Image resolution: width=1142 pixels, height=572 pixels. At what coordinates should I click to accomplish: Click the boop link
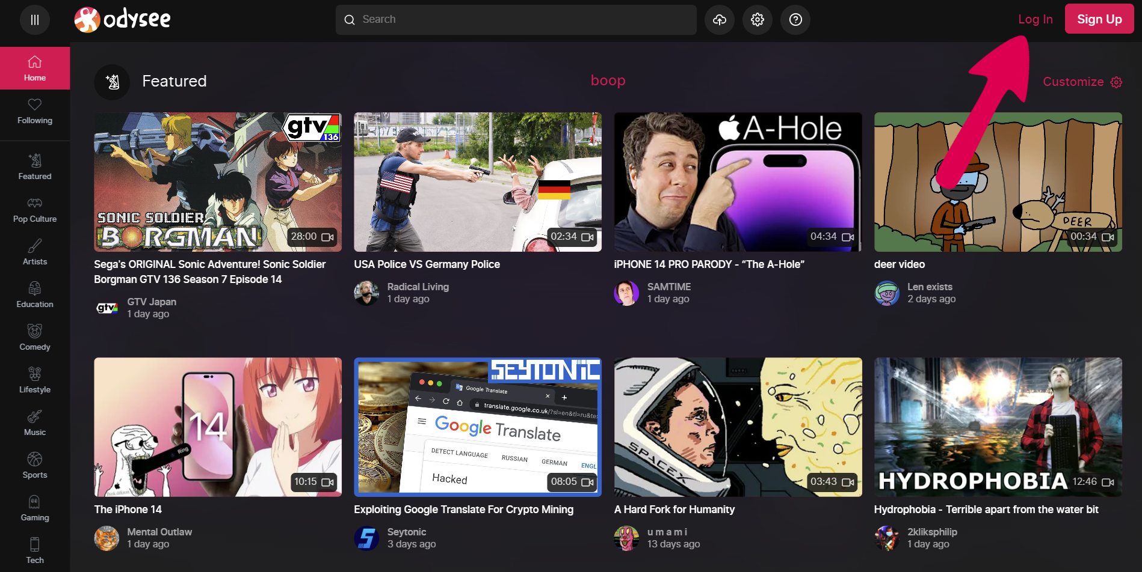[608, 81]
